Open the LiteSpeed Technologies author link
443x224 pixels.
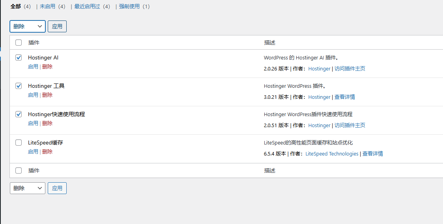pyautogui.click(x=332, y=154)
